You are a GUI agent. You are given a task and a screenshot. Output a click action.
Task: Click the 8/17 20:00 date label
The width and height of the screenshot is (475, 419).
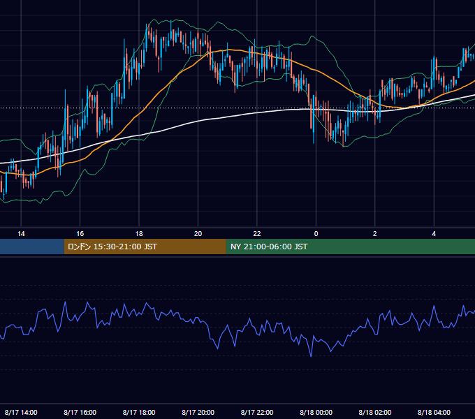[198, 412]
